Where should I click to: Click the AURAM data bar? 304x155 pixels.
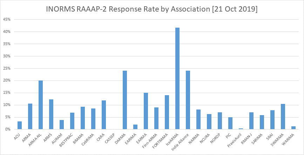[62, 125]
